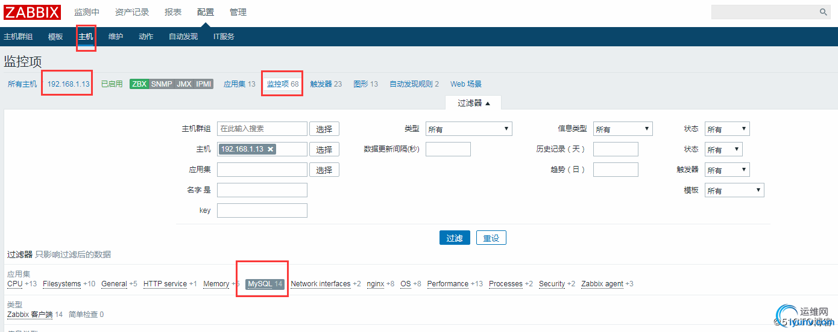
Task: Open the 192.168.1.13 host link
Action: [69, 84]
